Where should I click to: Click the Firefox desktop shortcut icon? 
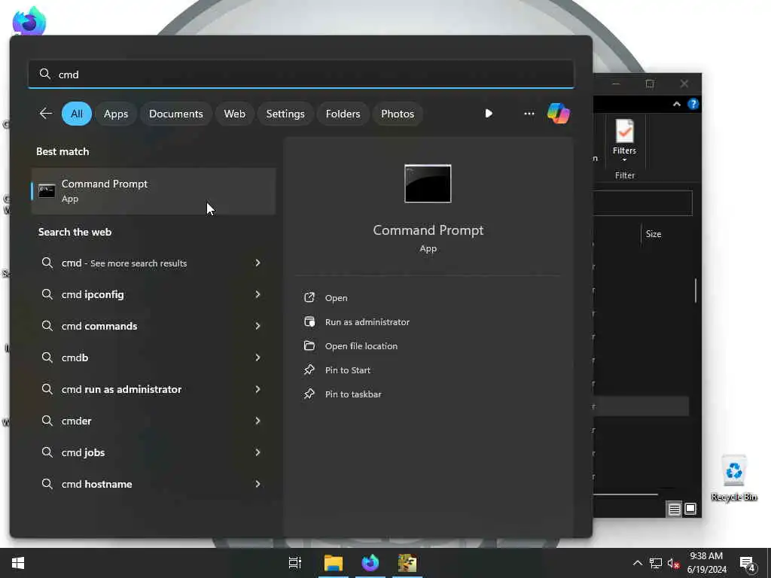29,20
